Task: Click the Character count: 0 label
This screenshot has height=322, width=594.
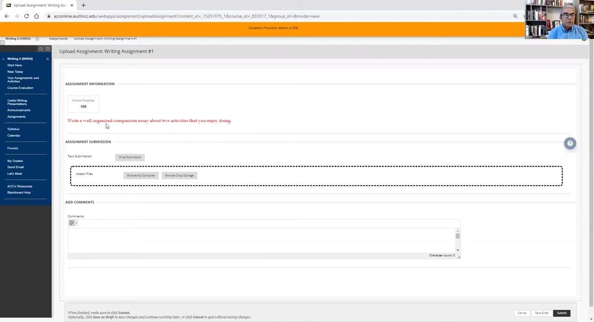Action: 442,256
